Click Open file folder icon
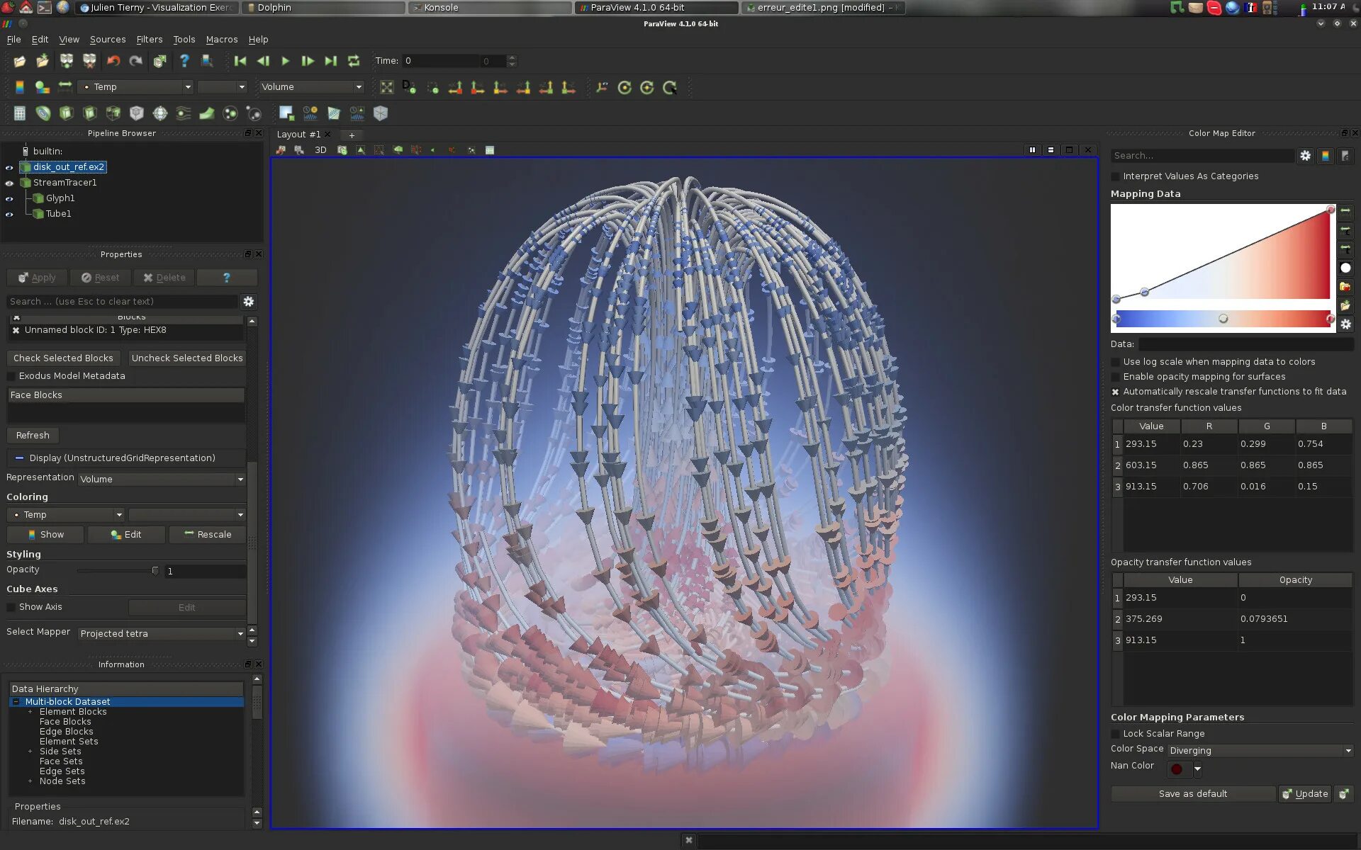This screenshot has height=850, width=1361. click(20, 61)
